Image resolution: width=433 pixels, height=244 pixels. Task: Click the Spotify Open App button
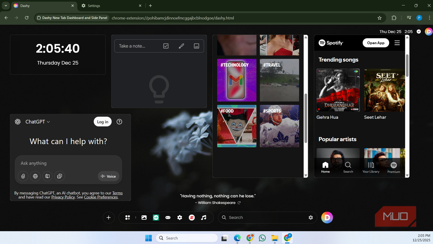376,43
